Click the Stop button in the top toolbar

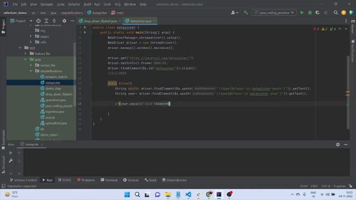click(325, 13)
